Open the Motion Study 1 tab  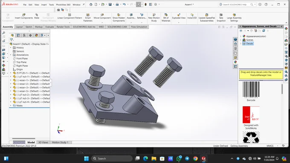(x=60, y=142)
